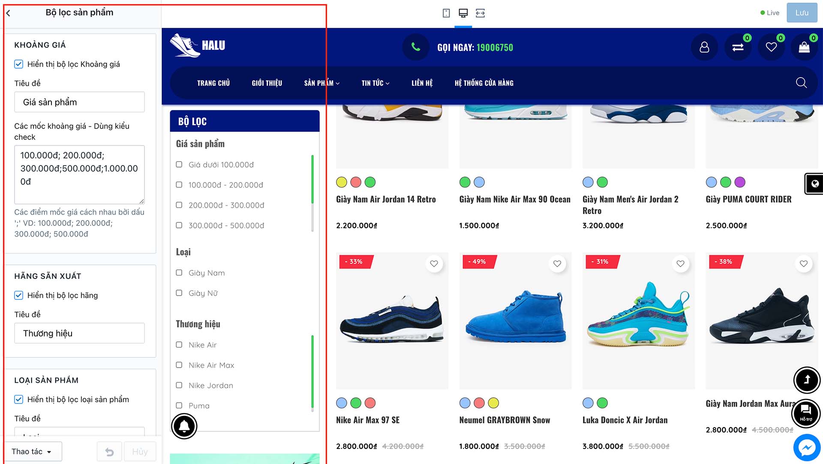Image resolution: width=823 pixels, height=464 pixels.
Task: Click the Lưu save button
Action: (x=802, y=13)
